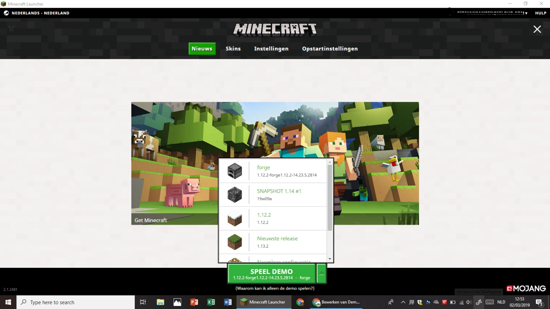
Task: Open the volume control in the tray
Action: (469, 302)
